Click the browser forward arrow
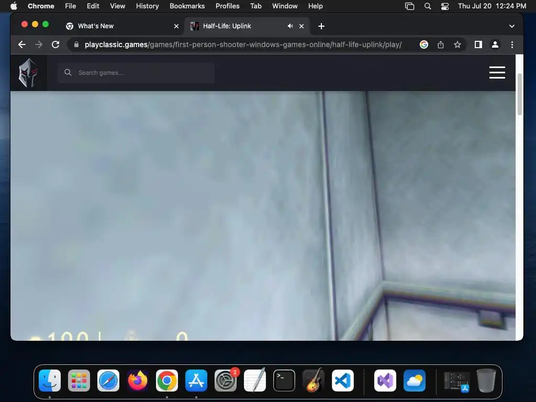Viewport: 536px width, 402px height. click(39, 44)
